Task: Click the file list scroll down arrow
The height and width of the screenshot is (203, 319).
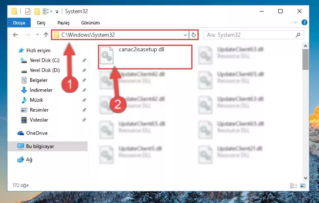Action: coord(305,178)
